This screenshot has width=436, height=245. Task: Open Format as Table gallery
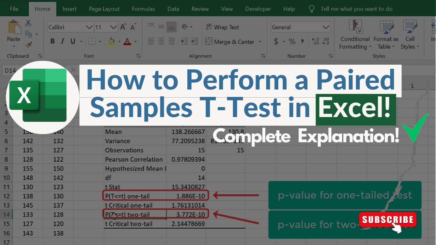click(x=386, y=35)
